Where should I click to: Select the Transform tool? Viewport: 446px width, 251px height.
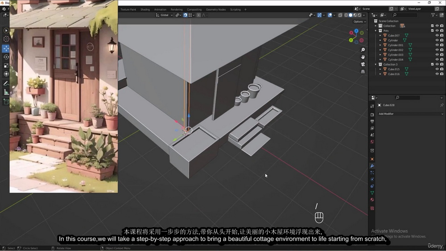pyautogui.click(x=6, y=74)
